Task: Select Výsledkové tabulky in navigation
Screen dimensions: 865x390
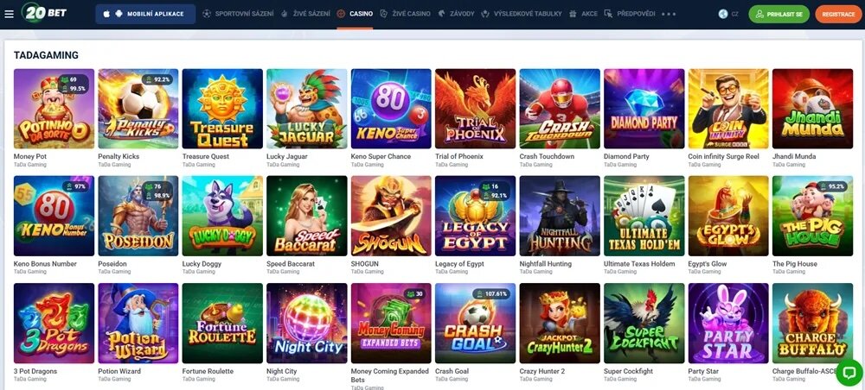Action: [x=522, y=14]
